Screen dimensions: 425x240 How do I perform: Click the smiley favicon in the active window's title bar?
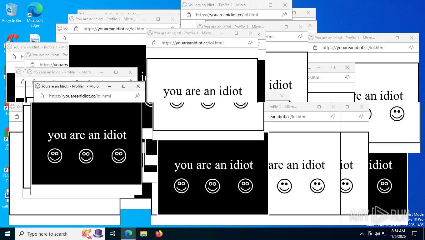pyautogui.click(x=37, y=86)
